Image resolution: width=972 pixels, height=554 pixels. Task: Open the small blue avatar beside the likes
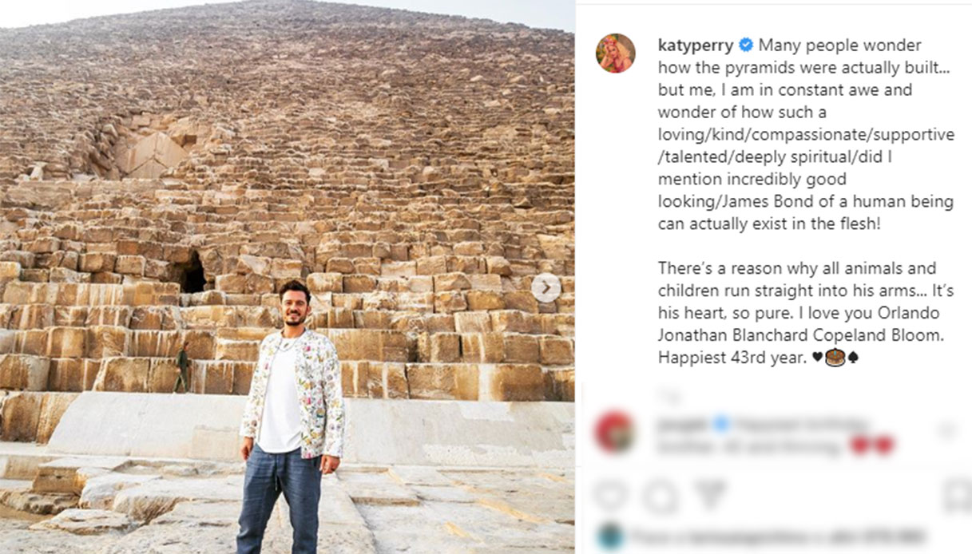[x=610, y=536]
